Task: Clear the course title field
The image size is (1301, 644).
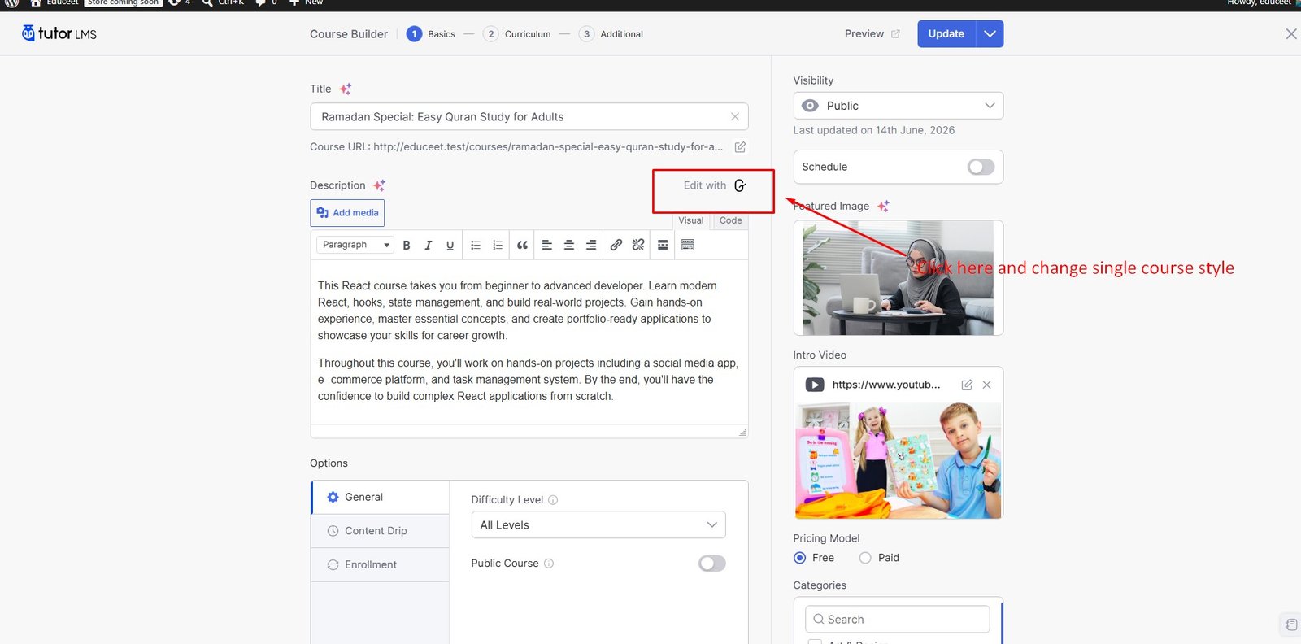Action: point(735,117)
